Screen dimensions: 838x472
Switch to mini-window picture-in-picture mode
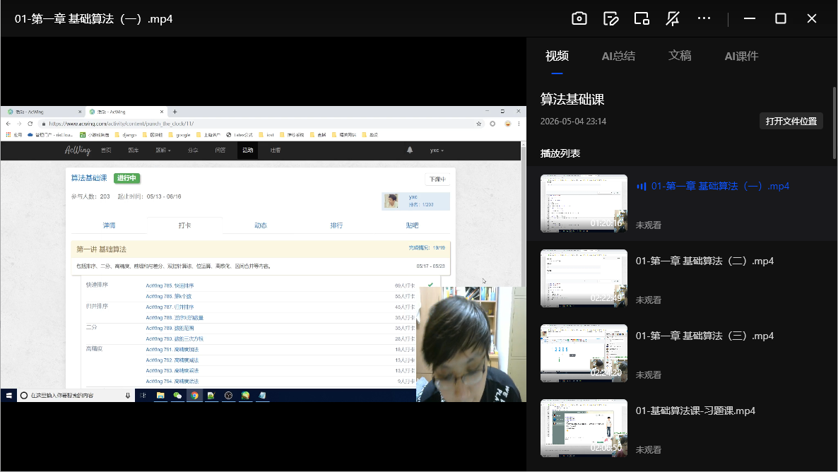pyautogui.click(x=642, y=18)
